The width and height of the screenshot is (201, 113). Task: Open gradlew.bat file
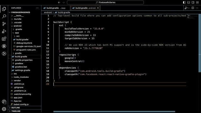click(24, 67)
